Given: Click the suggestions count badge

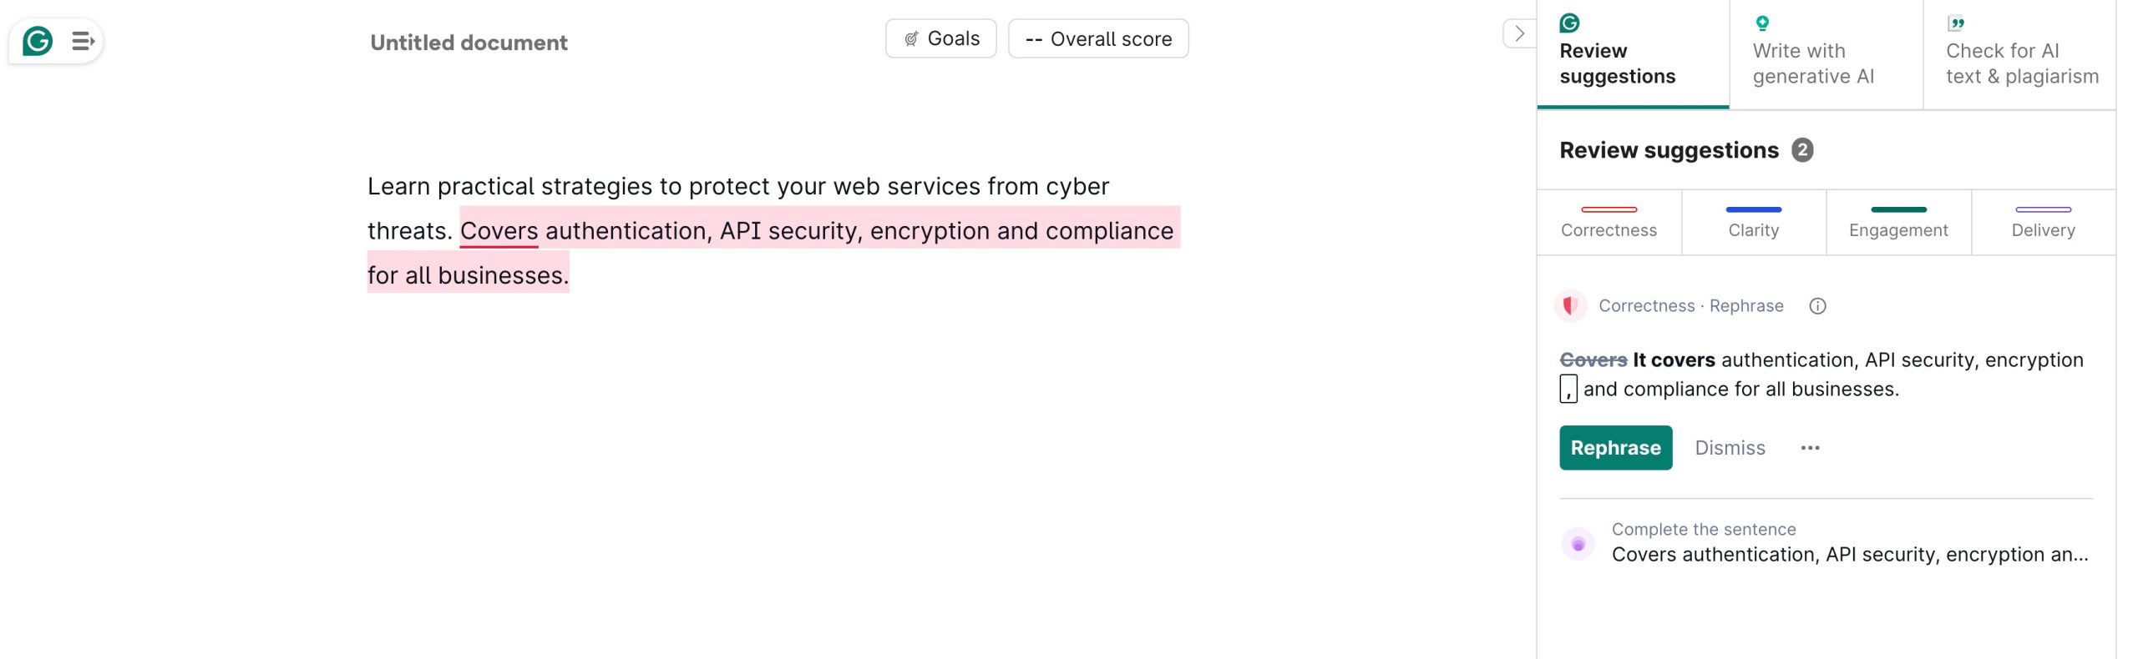Looking at the screenshot, I should [1802, 150].
